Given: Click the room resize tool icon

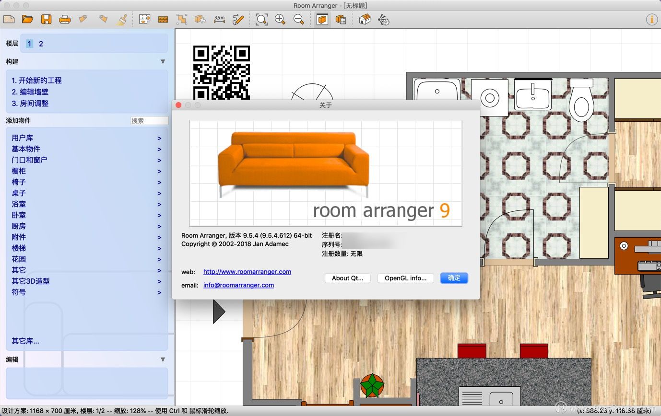Looking at the screenshot, I should [182, 20].
